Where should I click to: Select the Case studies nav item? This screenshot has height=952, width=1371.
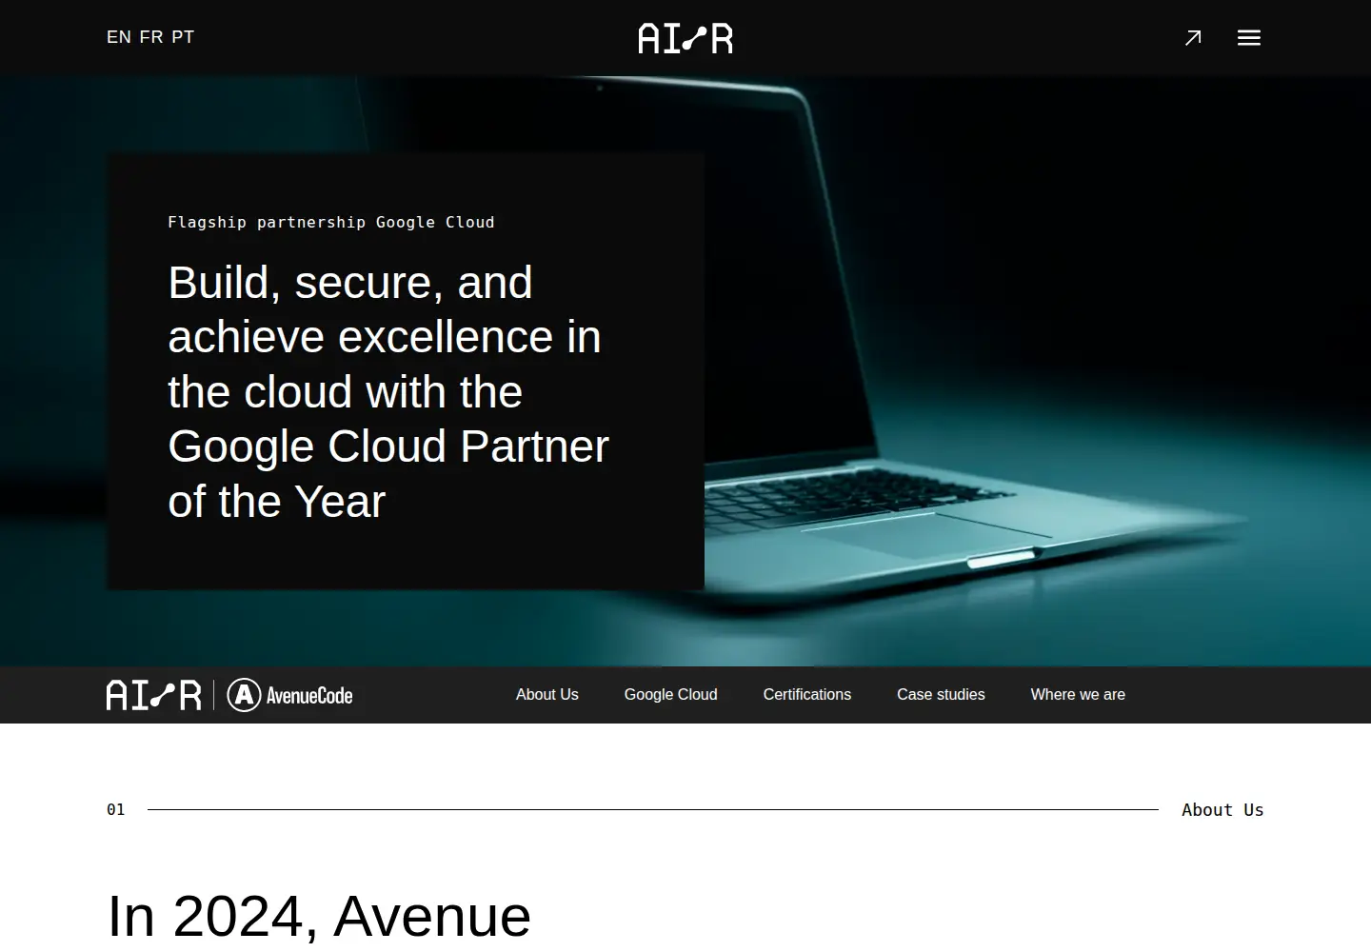[x=941, y=695]
